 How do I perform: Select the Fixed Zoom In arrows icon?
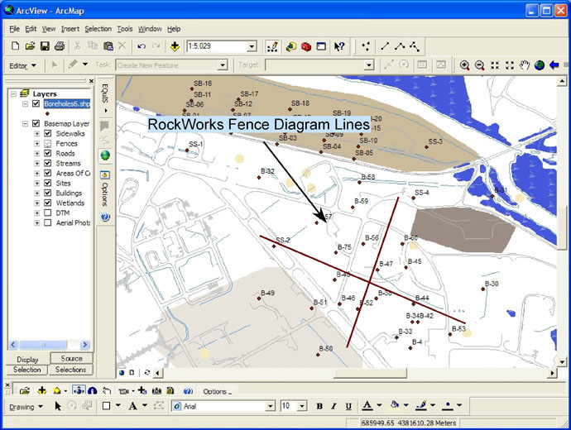[x=495, y=65]
